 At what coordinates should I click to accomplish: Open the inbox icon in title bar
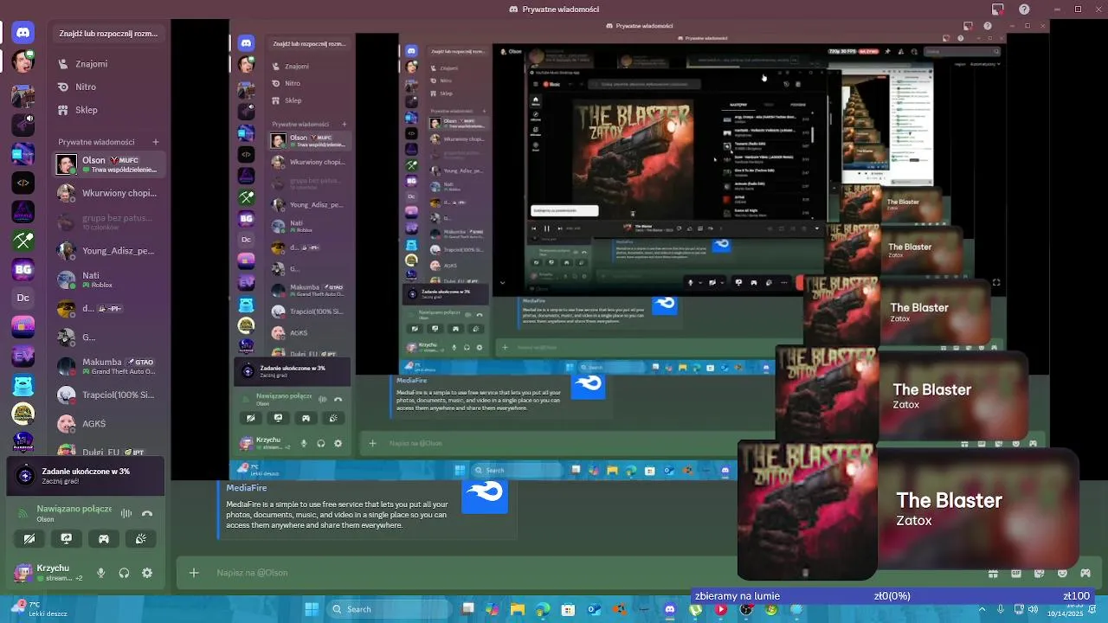(x=997, y=9)
